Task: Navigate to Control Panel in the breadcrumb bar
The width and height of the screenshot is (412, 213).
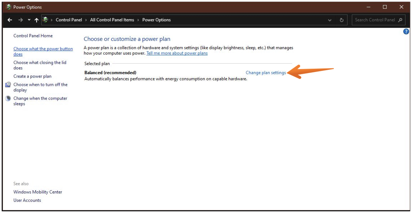Action: tap(69, 20)
